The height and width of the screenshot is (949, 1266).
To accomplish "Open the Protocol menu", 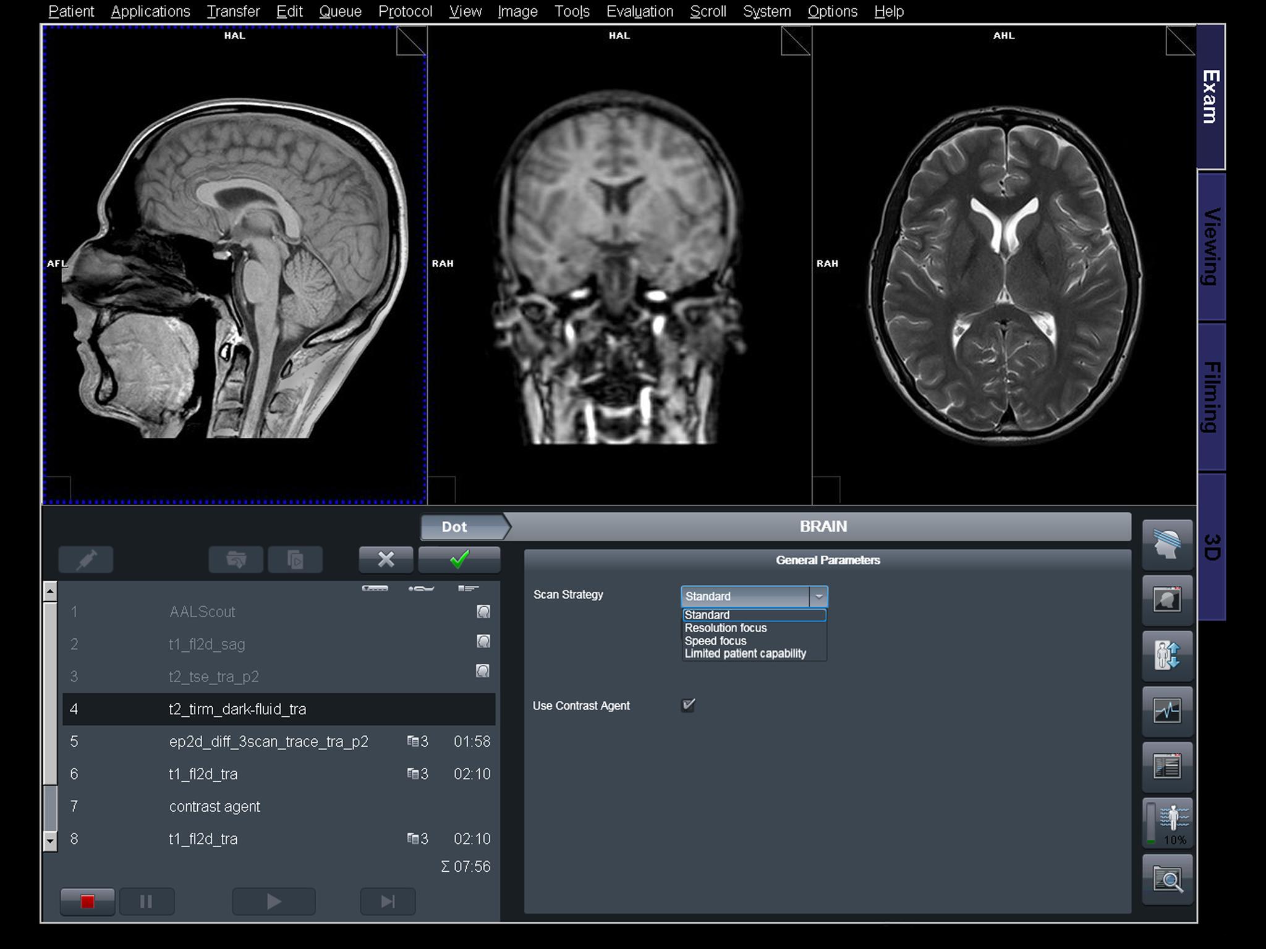I will tap(405, 11).
